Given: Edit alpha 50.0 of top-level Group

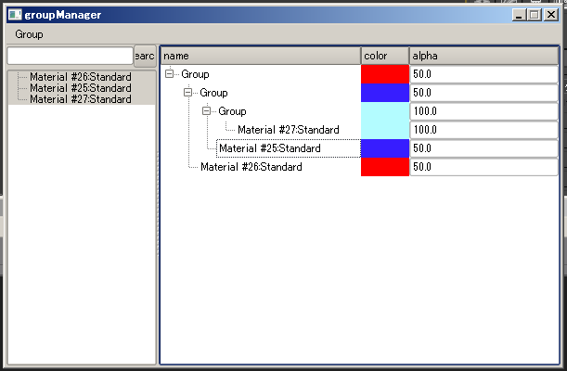Looking at the screenshot, I should [484, 74].
